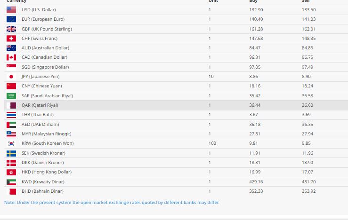Click the BHD sell rate 353.92
This screenshot has width=348, height=220.
[x=308, y=191]
